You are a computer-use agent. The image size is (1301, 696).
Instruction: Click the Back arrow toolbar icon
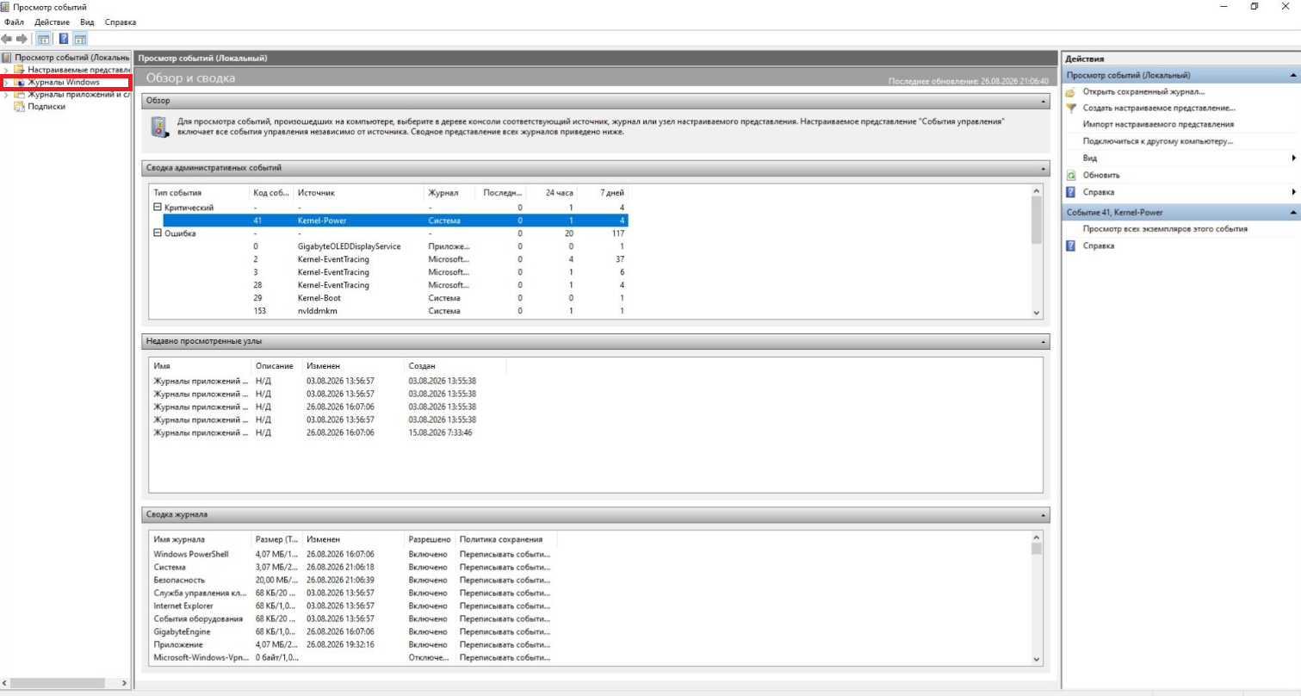[7, 39]
